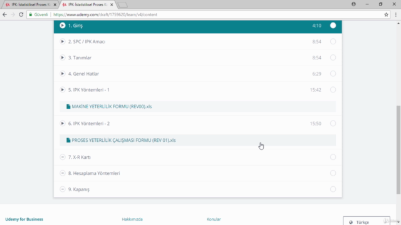Open a new browser tab
Screen dimensions: 401x225
123,4
